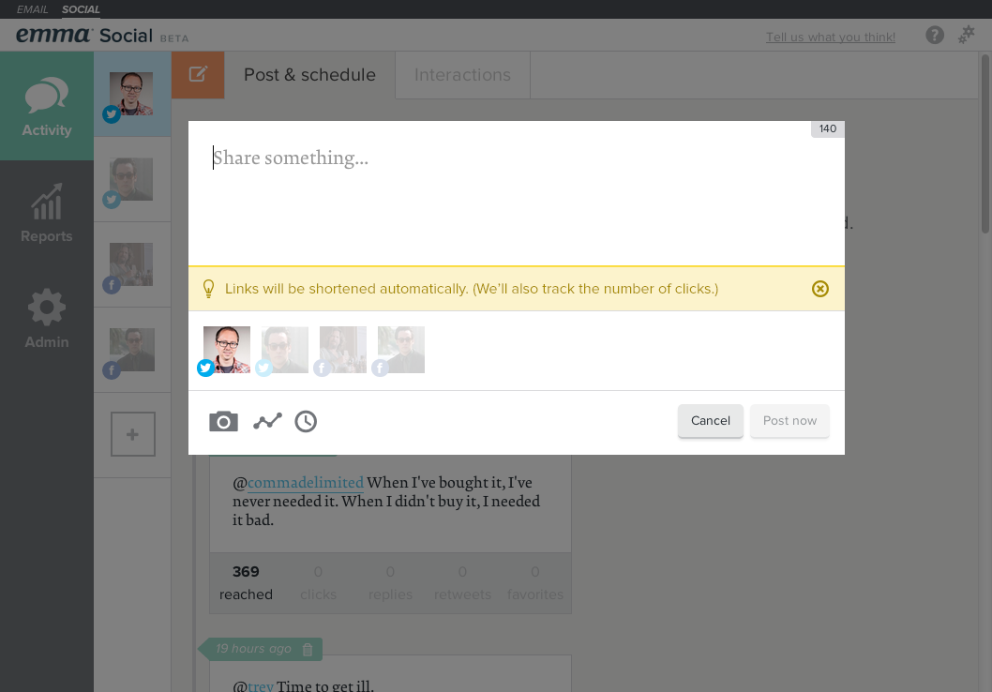Image resolution: width=992 pixels, height=692 pixels.
Task: Open the Admin section
Action: tap(47, 320)
